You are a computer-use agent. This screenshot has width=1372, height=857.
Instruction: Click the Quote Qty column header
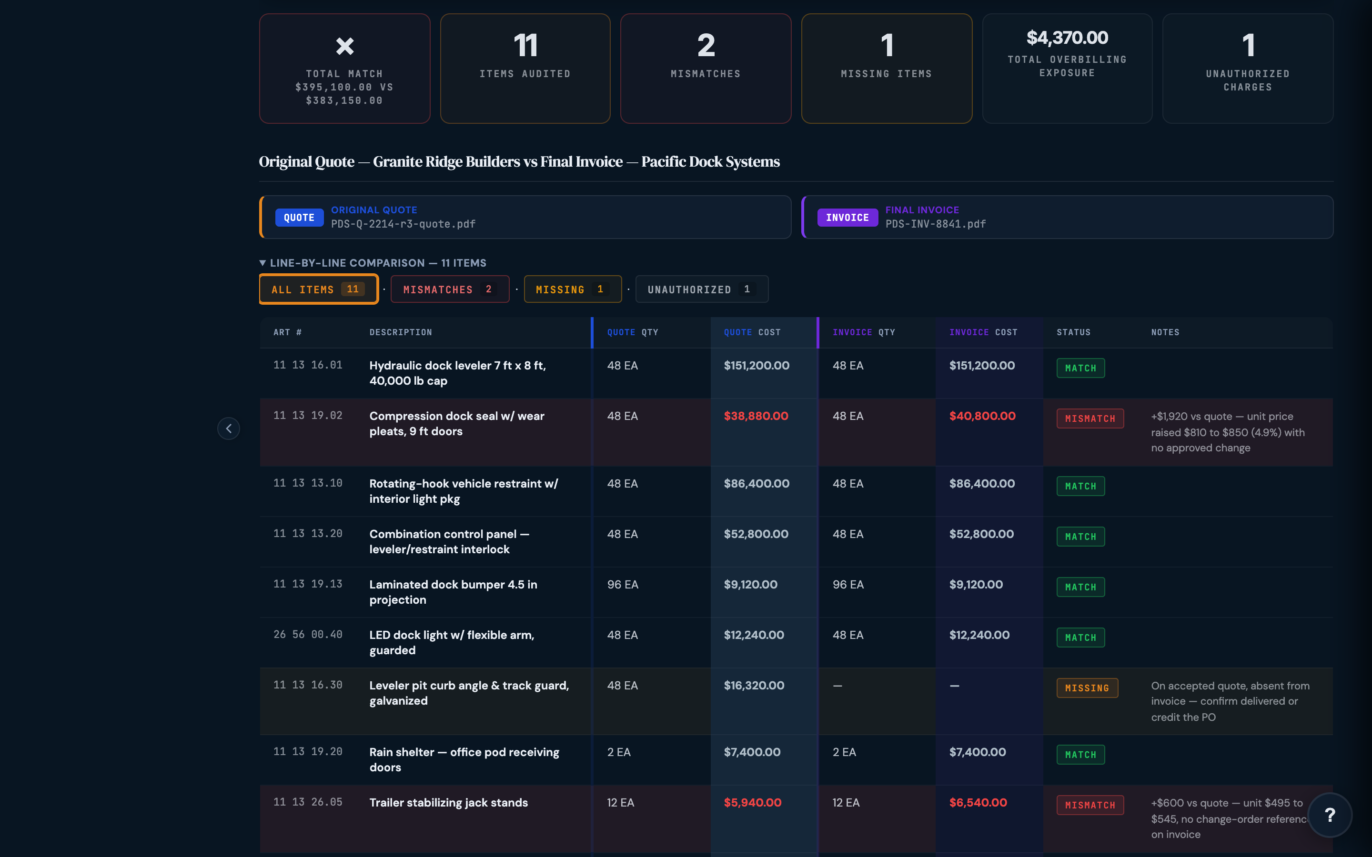pyautogui.click(x=633, y=333)
